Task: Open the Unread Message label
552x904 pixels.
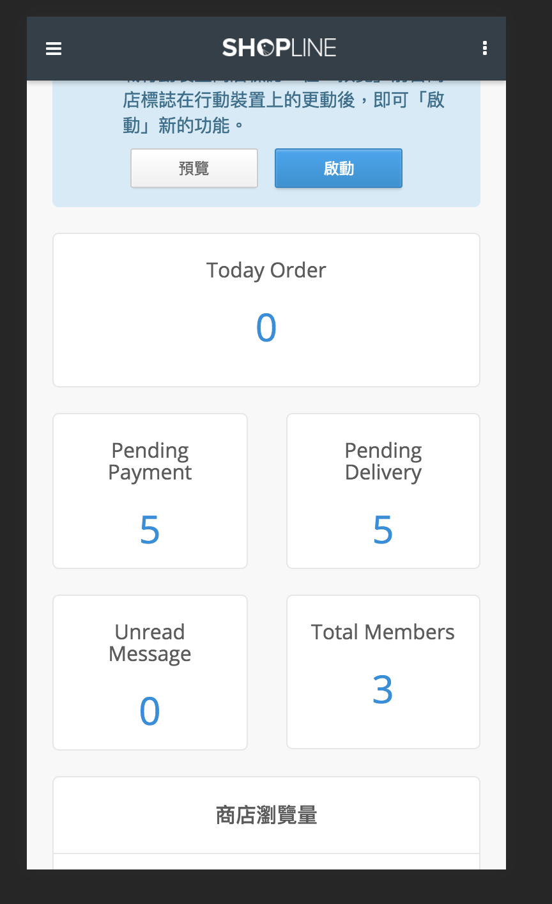Action: point(150,643)
